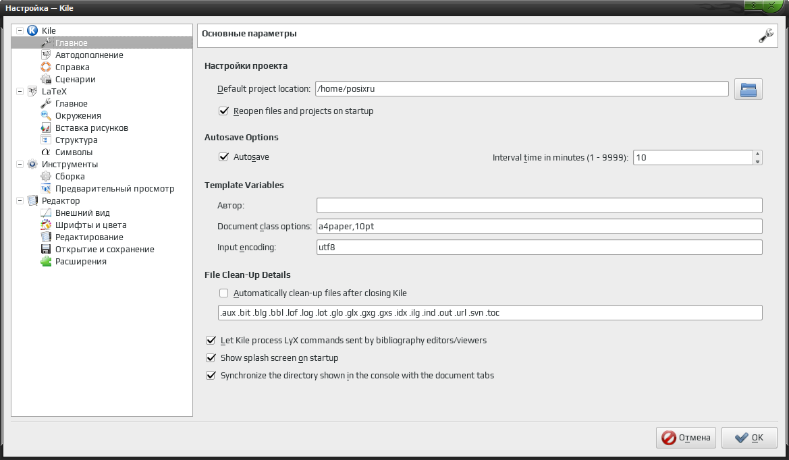Click the Сценарии icon

tap(46, 79)
